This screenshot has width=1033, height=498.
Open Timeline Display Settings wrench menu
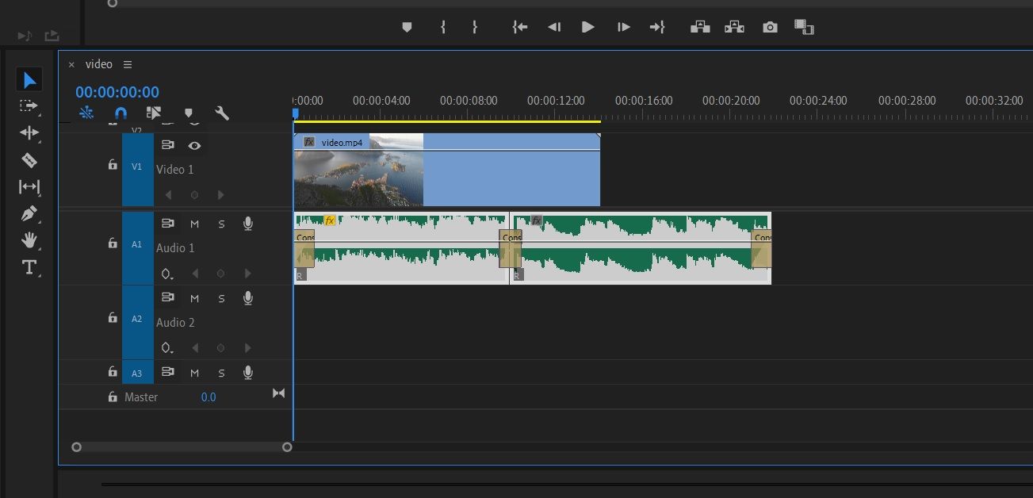[x=223, y=113]
